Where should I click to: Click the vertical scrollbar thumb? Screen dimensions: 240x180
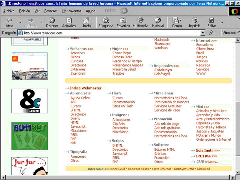click(x=238, y=129)
